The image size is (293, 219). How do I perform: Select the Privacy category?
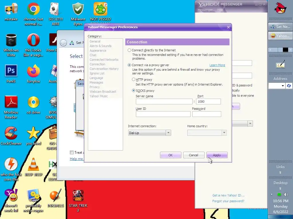(x=94, y=87)
